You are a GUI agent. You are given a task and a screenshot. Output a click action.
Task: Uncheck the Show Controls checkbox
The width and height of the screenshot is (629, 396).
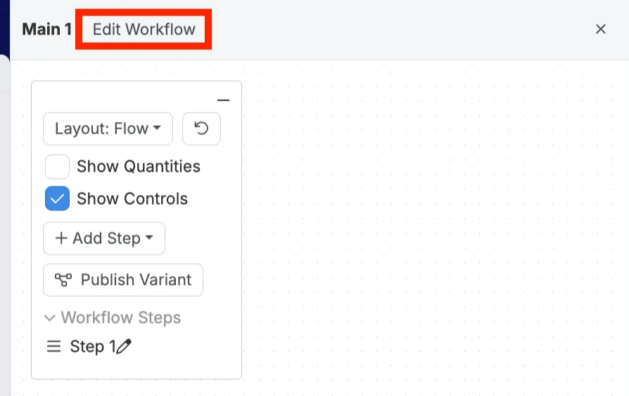click(57, 199)
